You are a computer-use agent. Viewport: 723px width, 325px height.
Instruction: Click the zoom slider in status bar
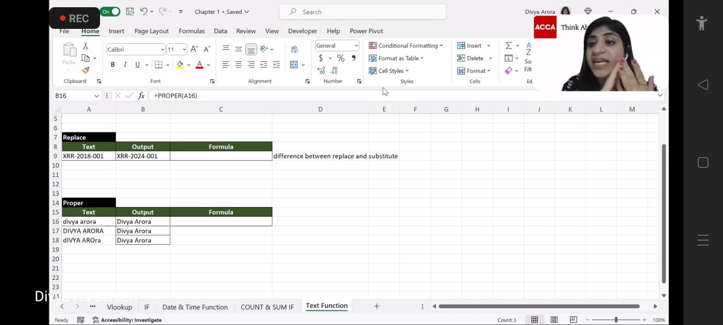tap(615, 320)
